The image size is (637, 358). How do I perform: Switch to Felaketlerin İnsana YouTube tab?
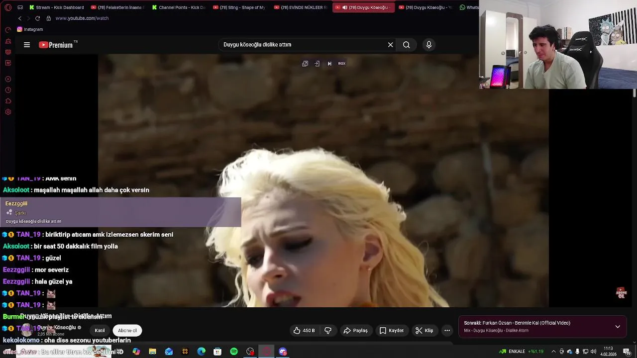[x=118, y=7]
